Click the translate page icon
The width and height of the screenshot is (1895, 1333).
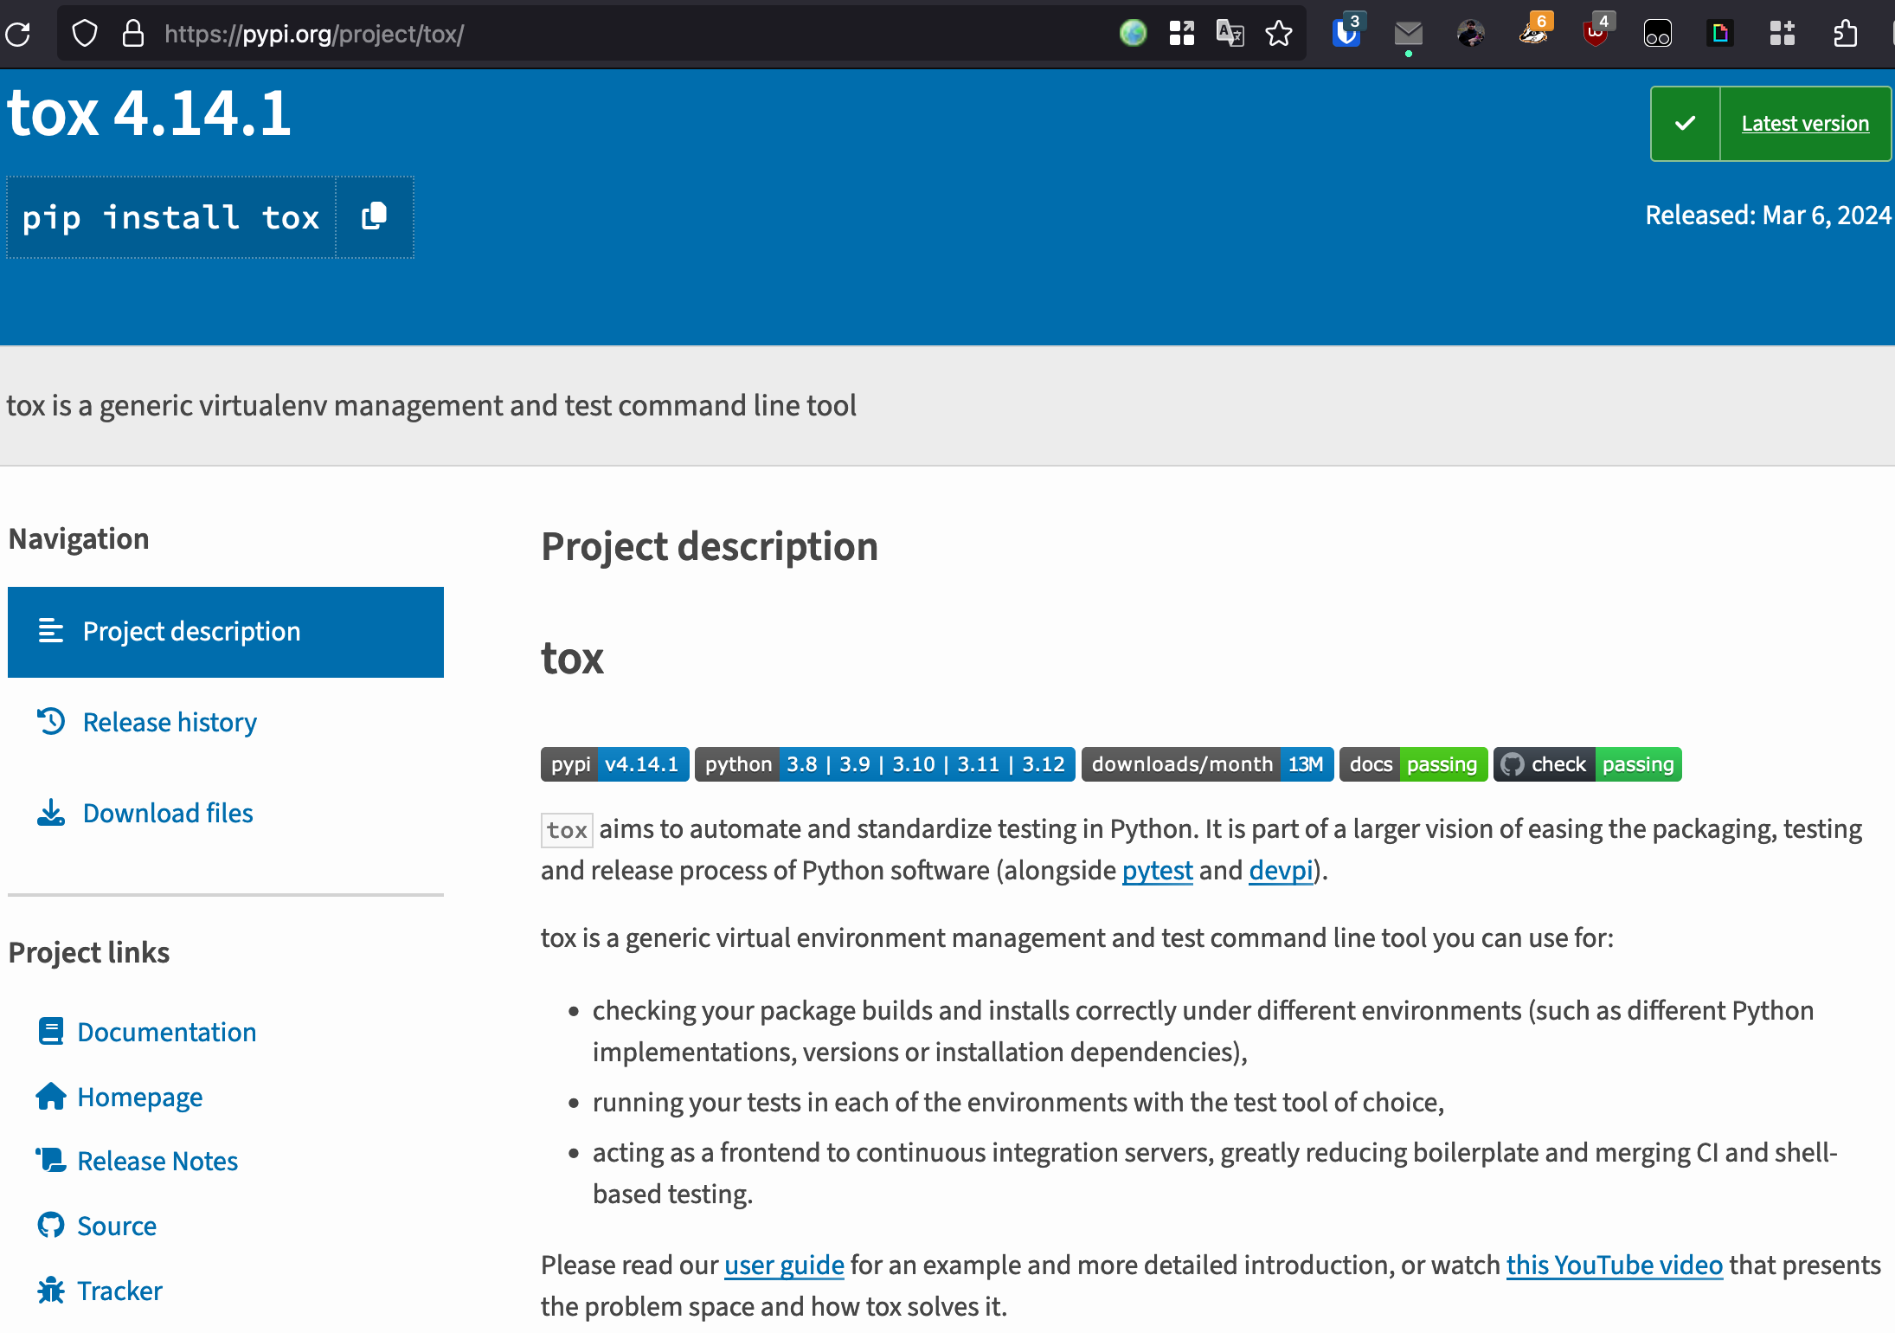coord(1230,34)
